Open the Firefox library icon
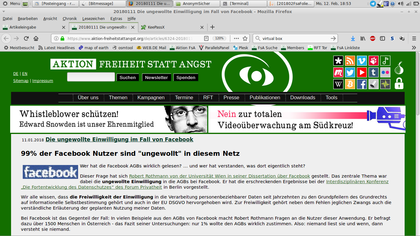 tap(363, 38)
